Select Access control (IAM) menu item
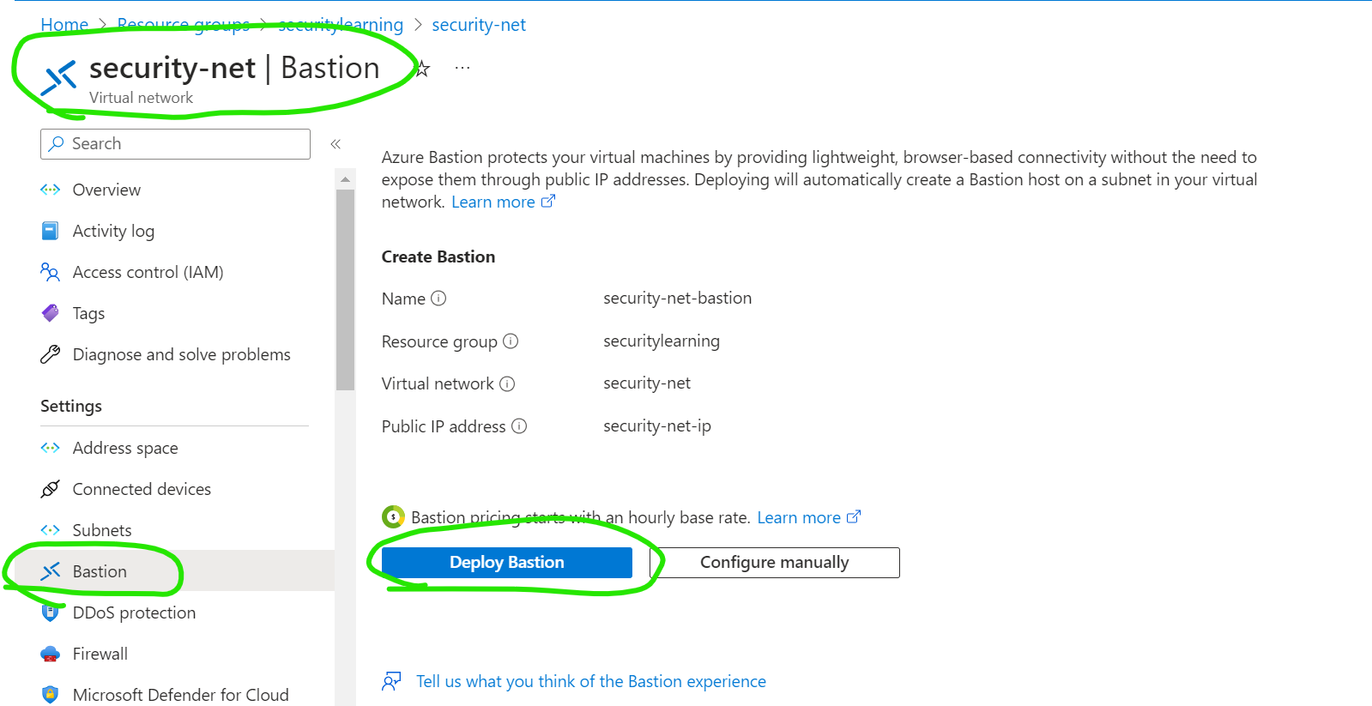 coord(148,272)
